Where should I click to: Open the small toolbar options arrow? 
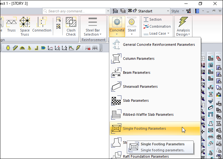(x=101, y=50)
